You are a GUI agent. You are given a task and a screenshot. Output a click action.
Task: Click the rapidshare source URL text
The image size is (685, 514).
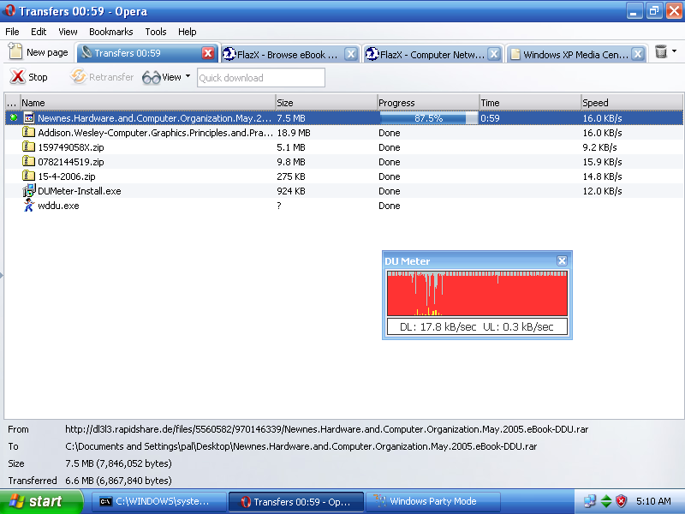coord(327,429)
